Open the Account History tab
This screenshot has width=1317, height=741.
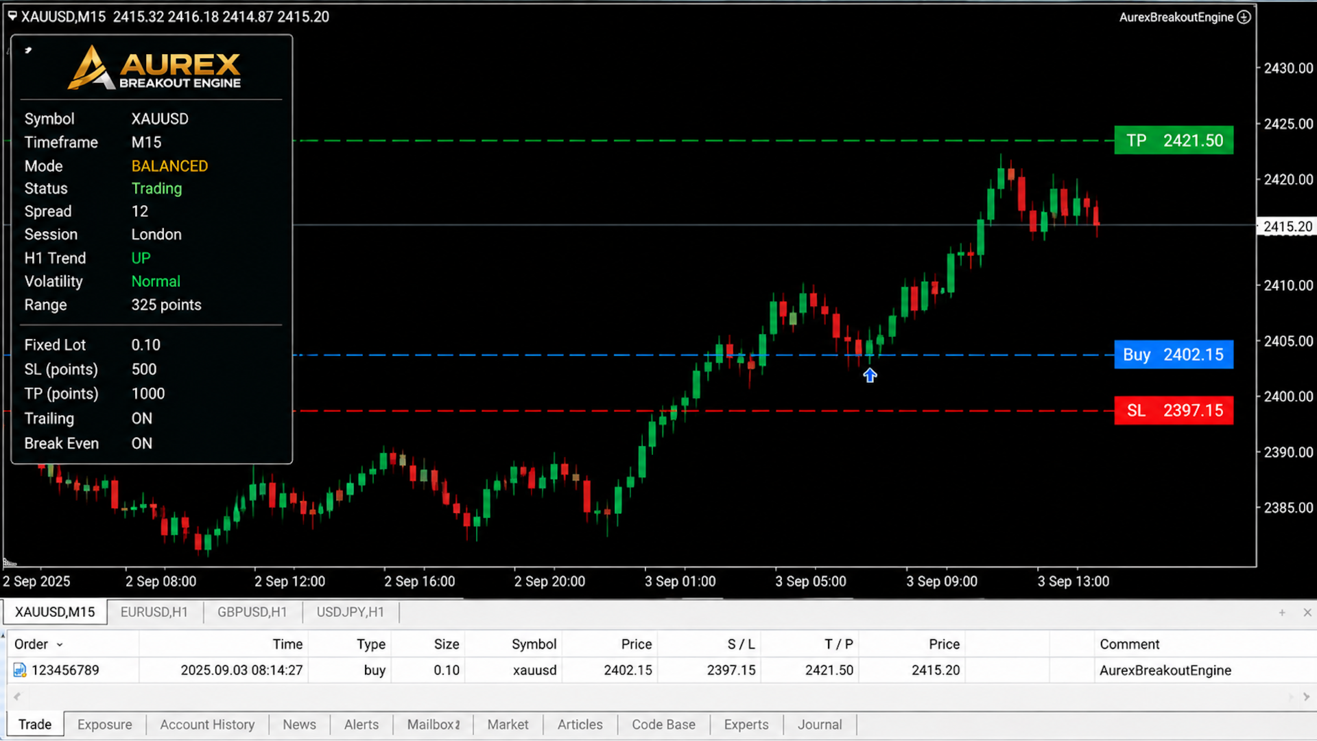click(207, 725)
